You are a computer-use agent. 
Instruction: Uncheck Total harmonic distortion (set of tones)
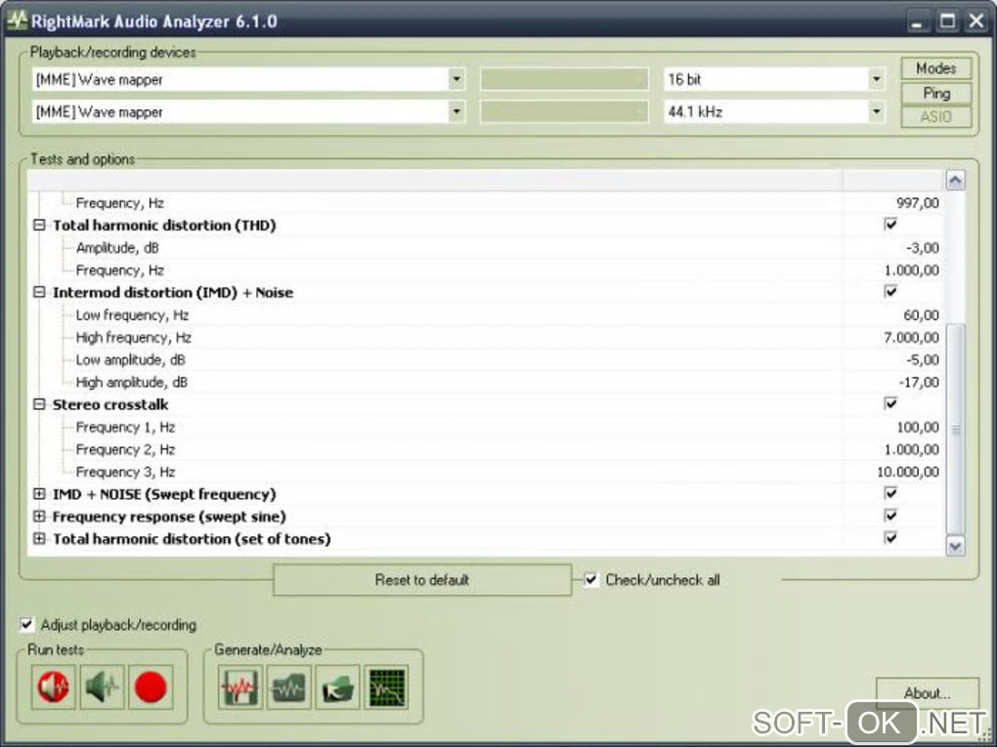point(890,538)
